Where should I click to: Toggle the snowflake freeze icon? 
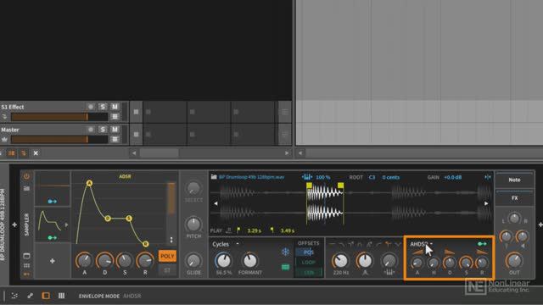coord(285,252)
